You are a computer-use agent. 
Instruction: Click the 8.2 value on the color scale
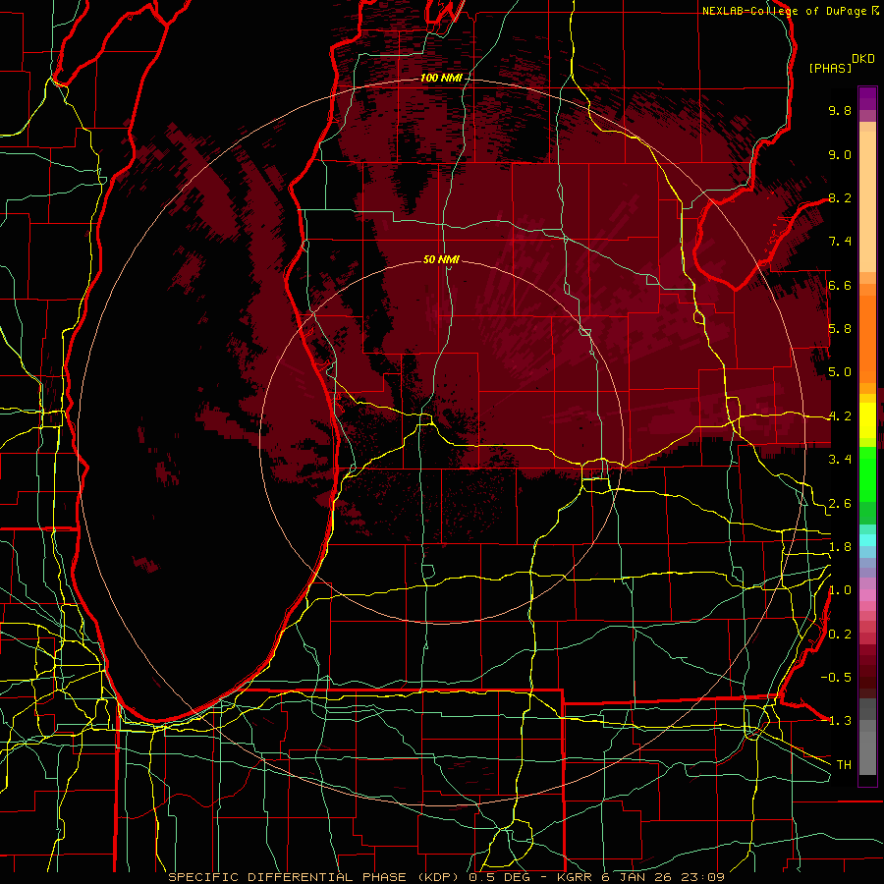click(840, 197)
